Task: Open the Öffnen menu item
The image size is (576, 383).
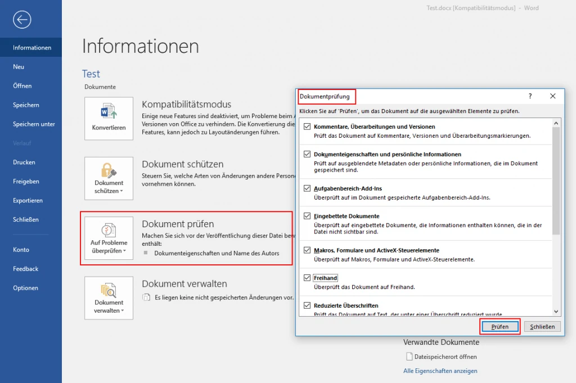Action: [x=31, y=85]
